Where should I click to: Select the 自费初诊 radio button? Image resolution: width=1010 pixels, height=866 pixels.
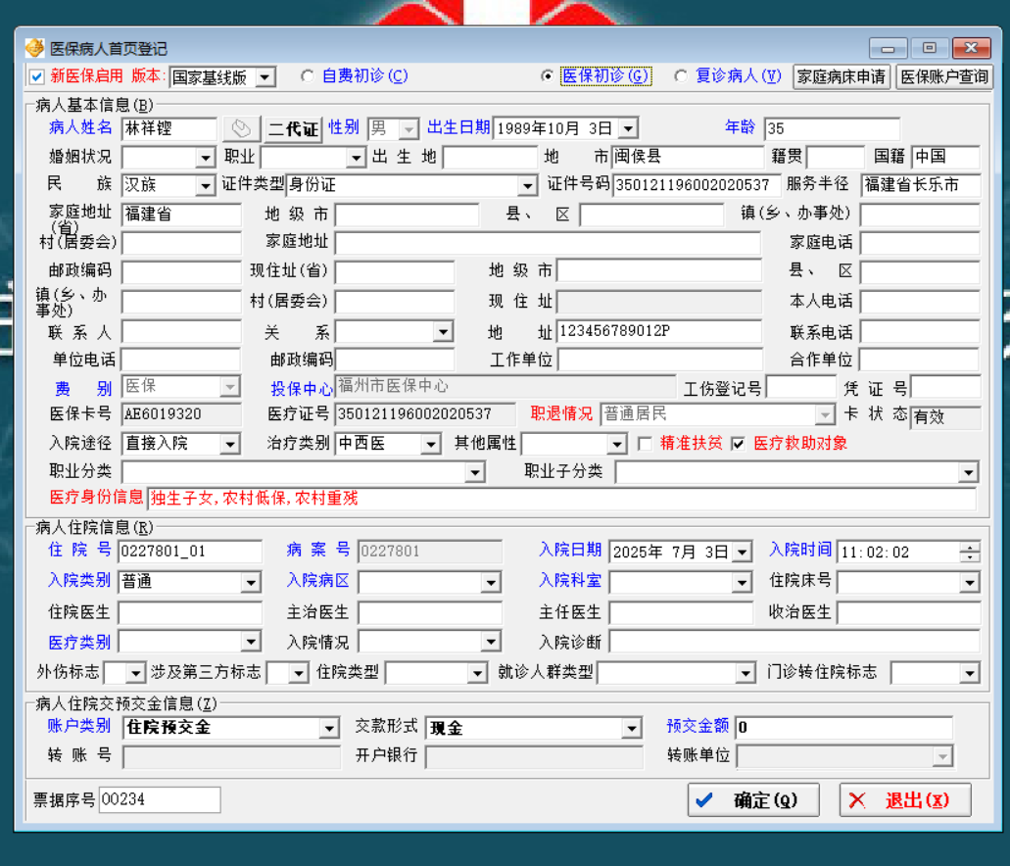click(x=308, y=76)
